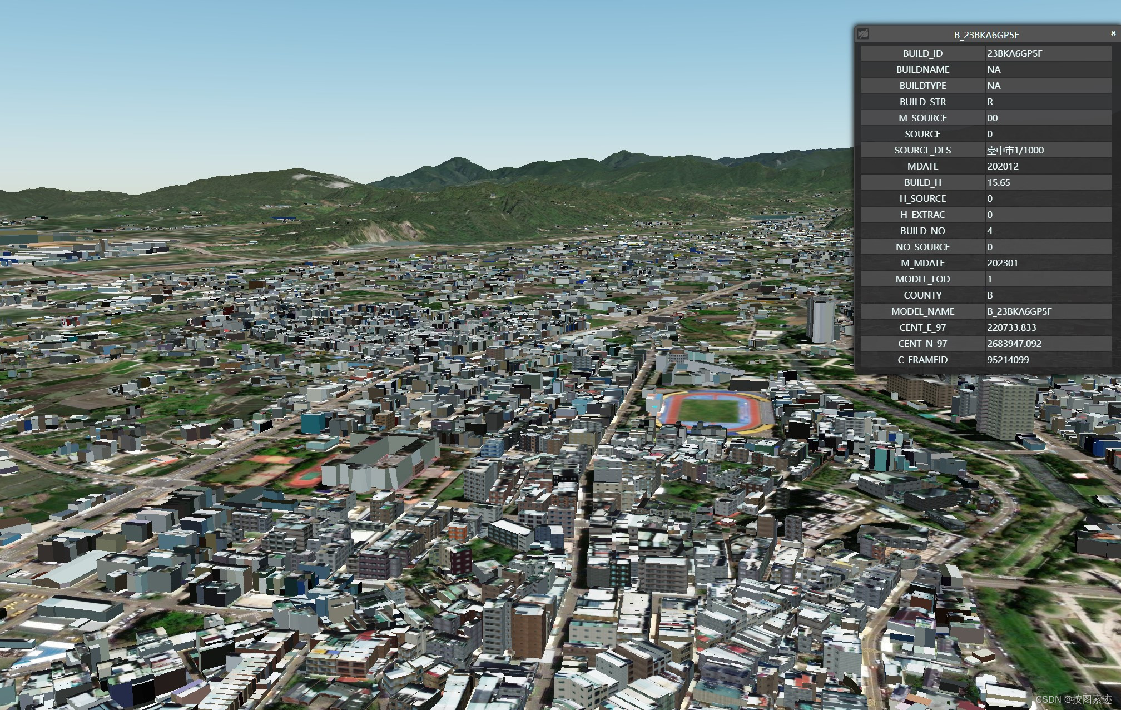The height and width of the screenshot is (710, 1121).
Task: Select the BUILD_ID value 23BKA6GP5F
Action: tap(1014, 53)
